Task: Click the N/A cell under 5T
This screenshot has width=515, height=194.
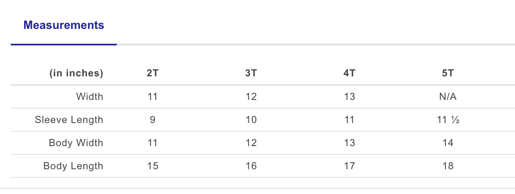Action: tap(448, 97)
